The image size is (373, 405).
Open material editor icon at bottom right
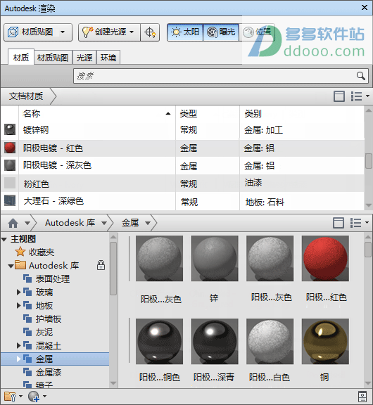[362, 397]
